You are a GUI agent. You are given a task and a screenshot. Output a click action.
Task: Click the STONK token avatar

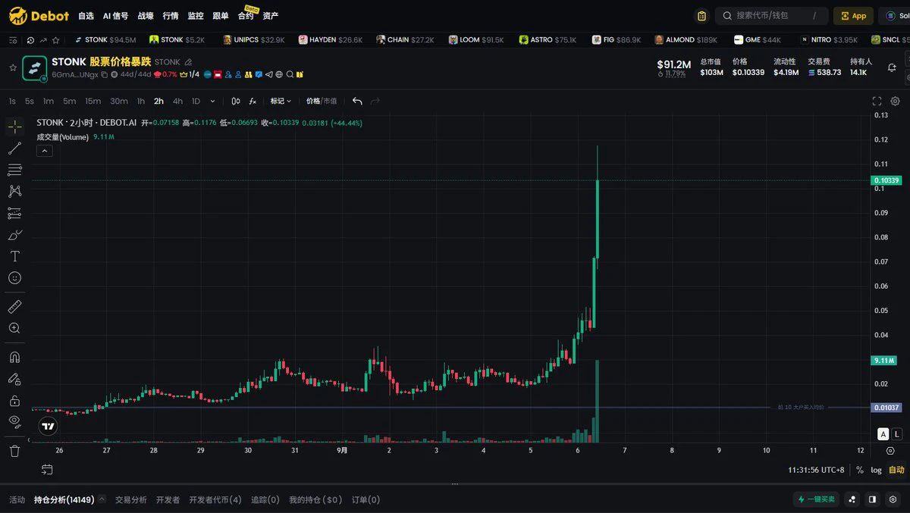[34, 68]
